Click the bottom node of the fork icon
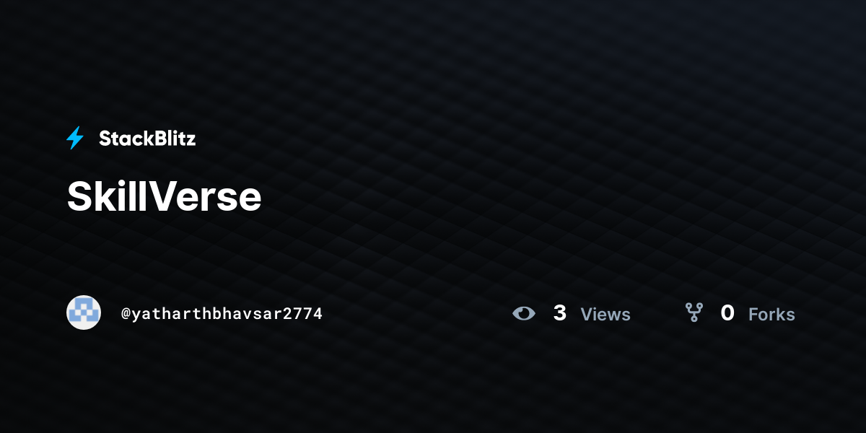Image resolution: width=866 pixels, height=433 pixels. [x=694, y=319]
